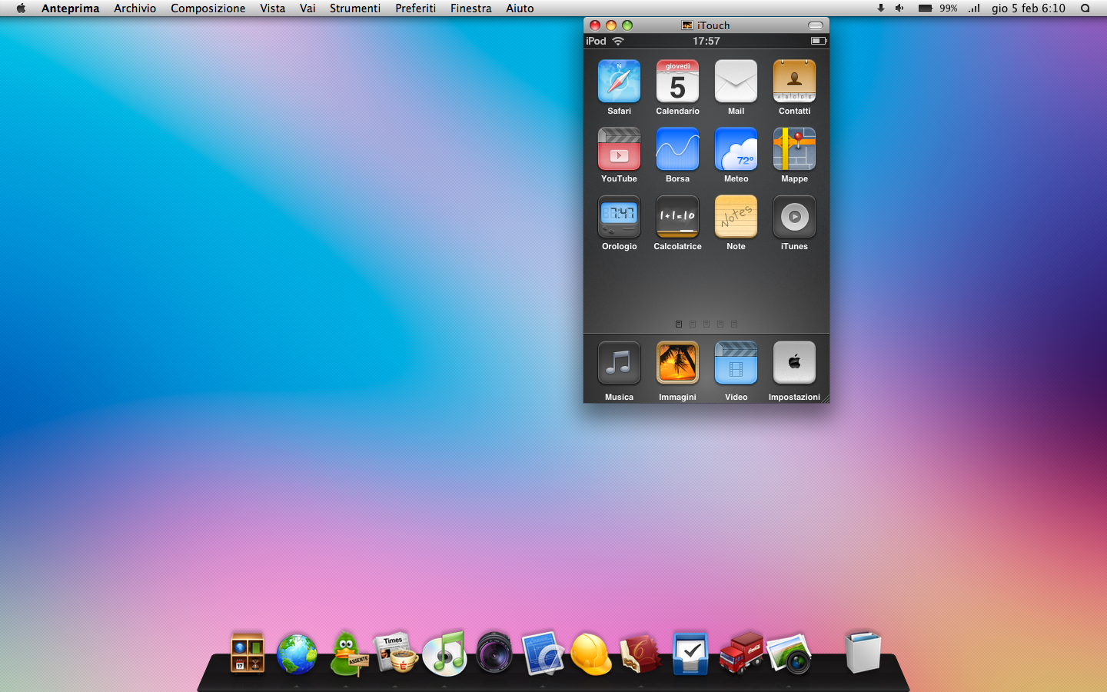Open the Finestra menu
Viewport: 1107px width, 692px height.
coord(470,8)
